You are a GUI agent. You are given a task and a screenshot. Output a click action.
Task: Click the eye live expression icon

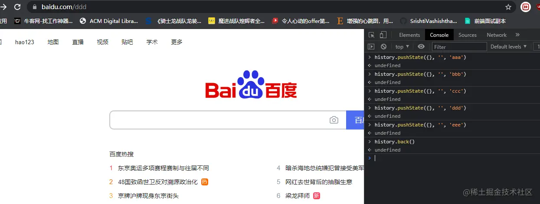[x=421, y=47]
